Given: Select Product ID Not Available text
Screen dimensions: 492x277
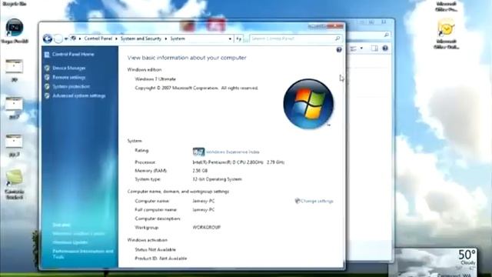Looking at the screenshot, I should point(161,259).
